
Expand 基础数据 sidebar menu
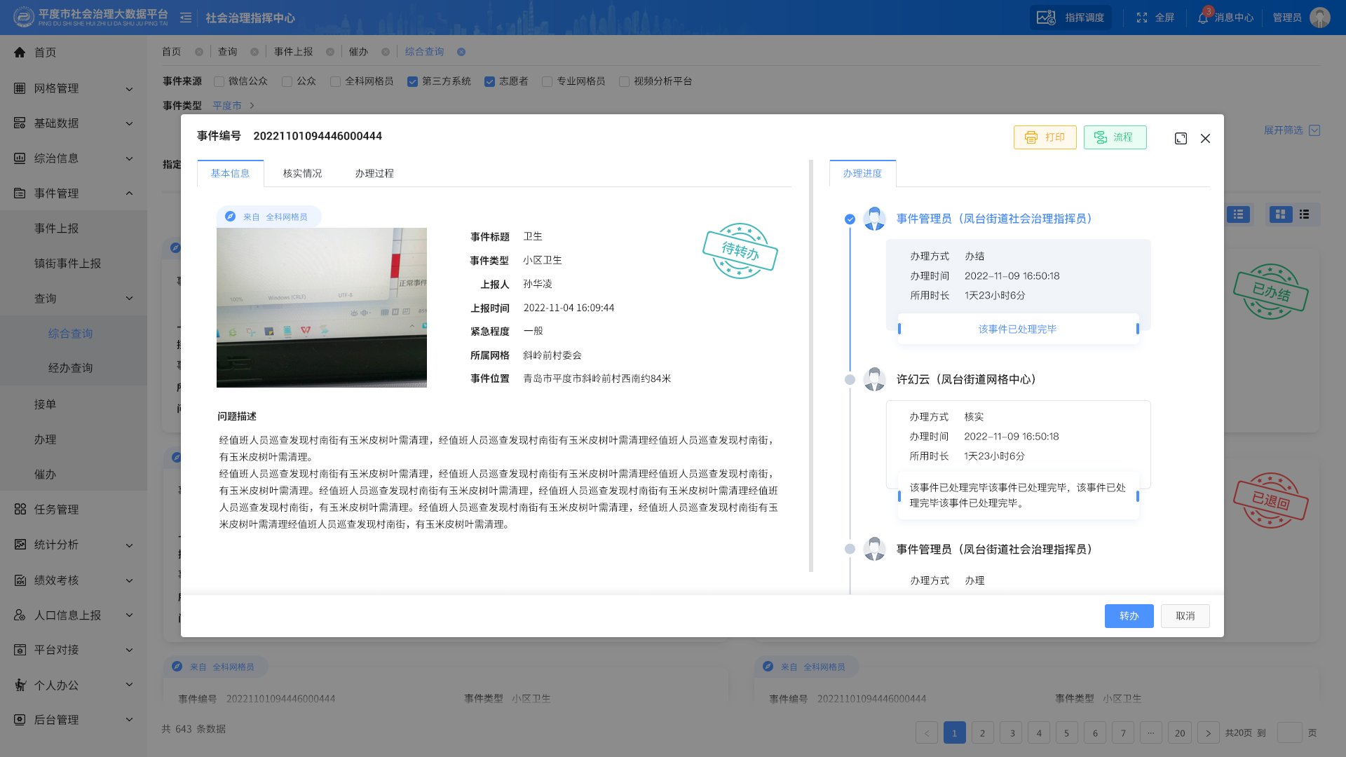pos(129,124)
